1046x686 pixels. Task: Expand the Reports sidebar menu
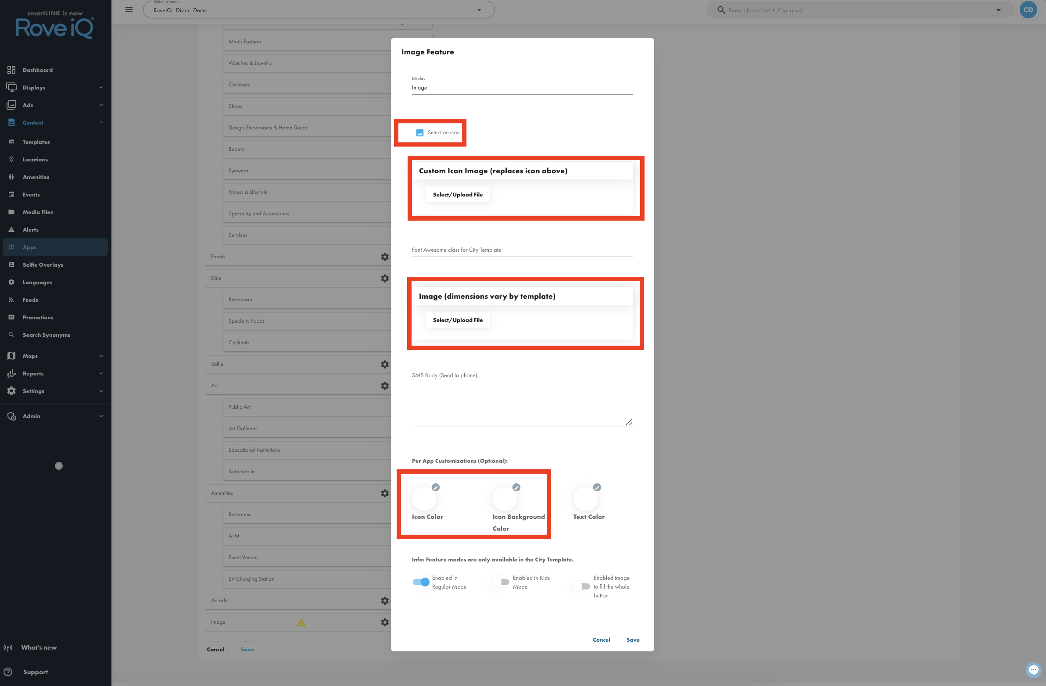click(x=55, y=374)
